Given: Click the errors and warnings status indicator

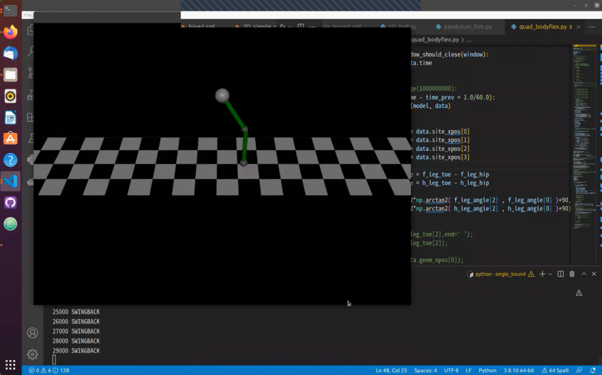Looking at the screenshot, I should coord(49,370).
